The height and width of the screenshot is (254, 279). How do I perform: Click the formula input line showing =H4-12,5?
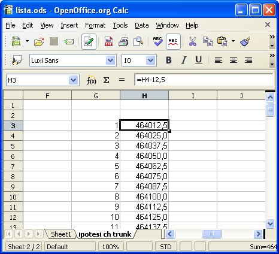pos(204,80)
